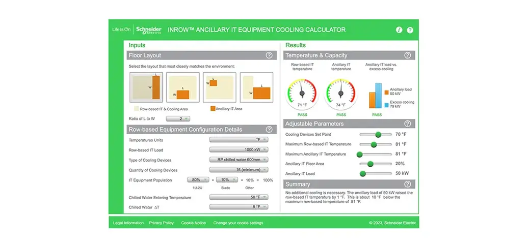The height and width of the screenshot is (247, 529).
Task: Open help for Adjustable Parameters section
Action: pyautogui.click(x=408, y=124)
